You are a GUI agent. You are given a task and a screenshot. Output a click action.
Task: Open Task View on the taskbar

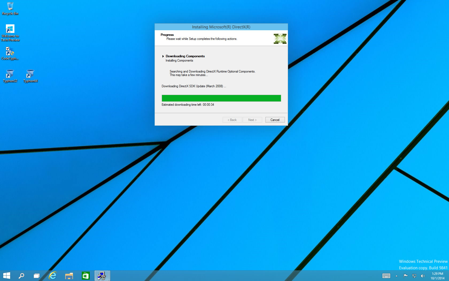pos(37,276)
